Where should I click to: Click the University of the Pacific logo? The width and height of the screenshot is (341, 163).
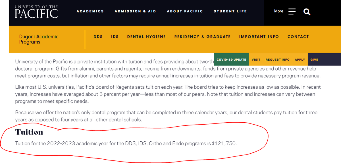(x=36, y=11)
